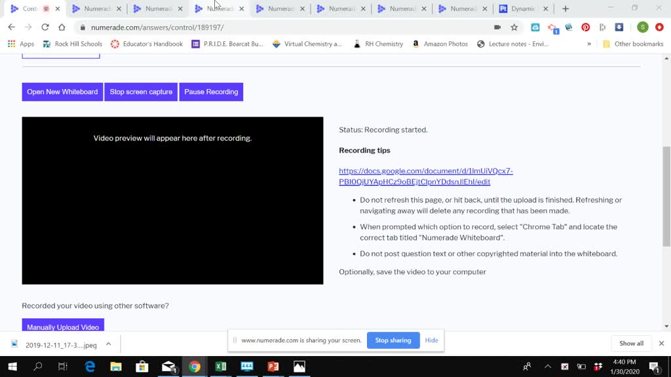Expand the hidden bookmarks overflow chevron
Image resolution: width=671 pixels, height=377 pixels.
coord(589,44)
